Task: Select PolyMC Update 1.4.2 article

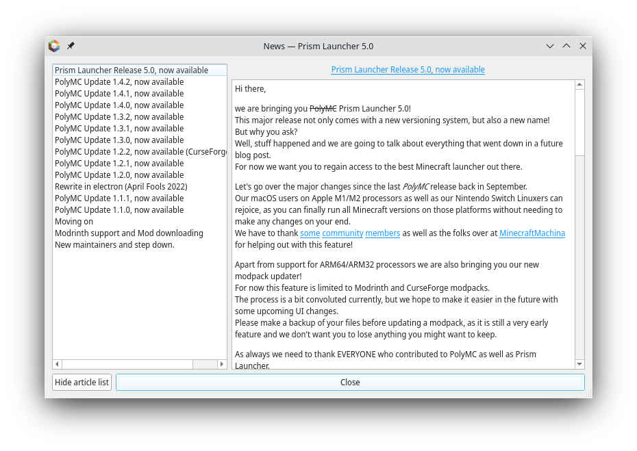Action: pyautogui.click(x=119, y=82)
